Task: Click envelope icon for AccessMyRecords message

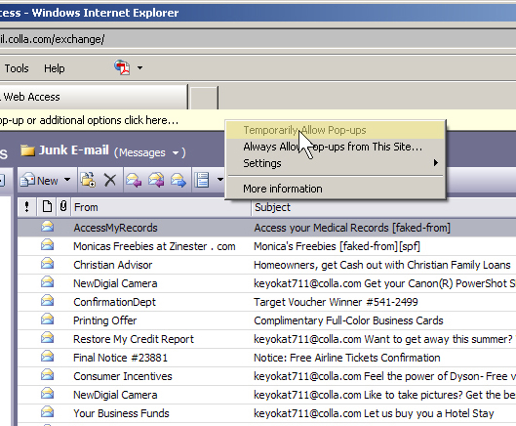Action: pyautogui.click(x=48, y=227)
